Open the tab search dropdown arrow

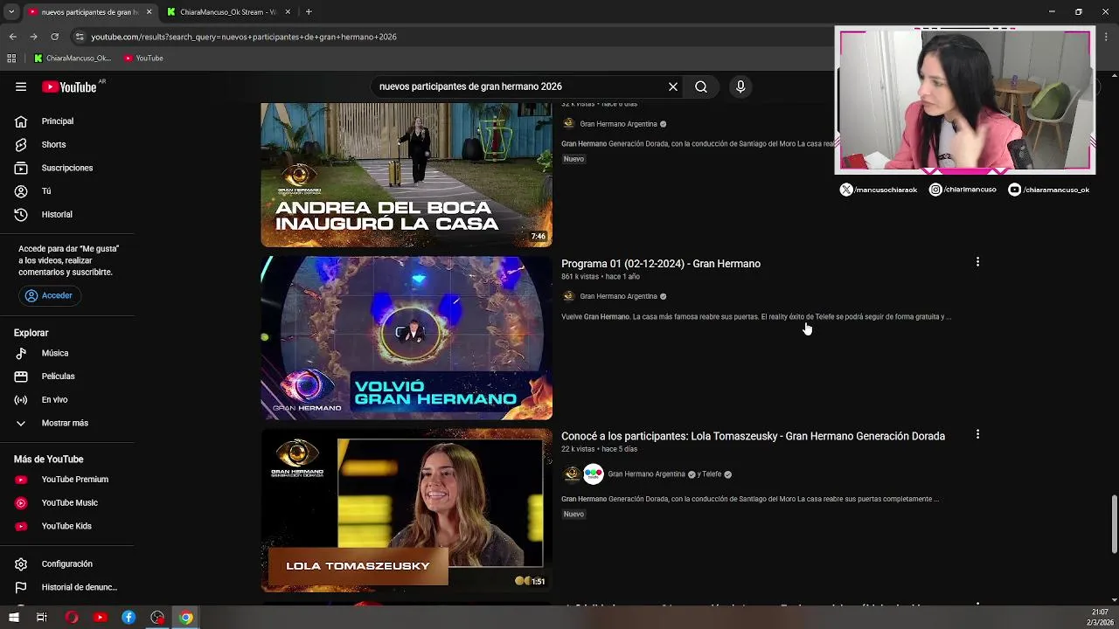11,12
